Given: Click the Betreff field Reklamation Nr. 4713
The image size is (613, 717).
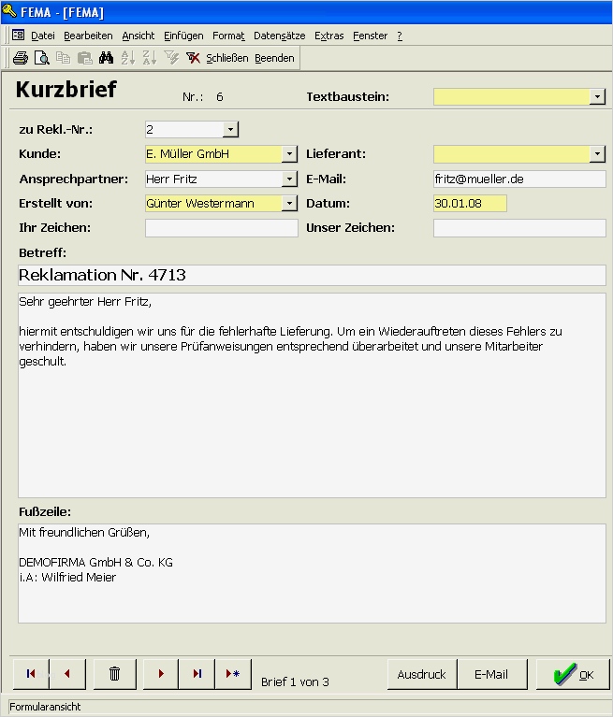Looking at the screenshot, I should click(312, 275).
